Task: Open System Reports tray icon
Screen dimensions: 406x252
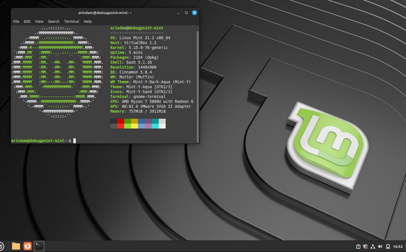Action: (358, 247)
